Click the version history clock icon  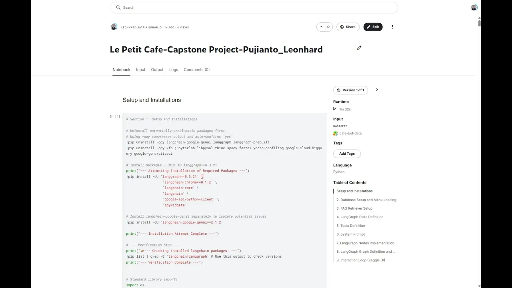pyautogui.click(x=340, y=90)
